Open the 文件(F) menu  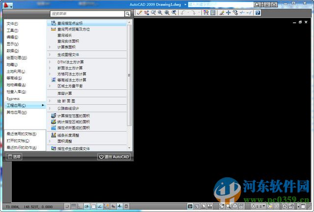[x=12, y=24]
